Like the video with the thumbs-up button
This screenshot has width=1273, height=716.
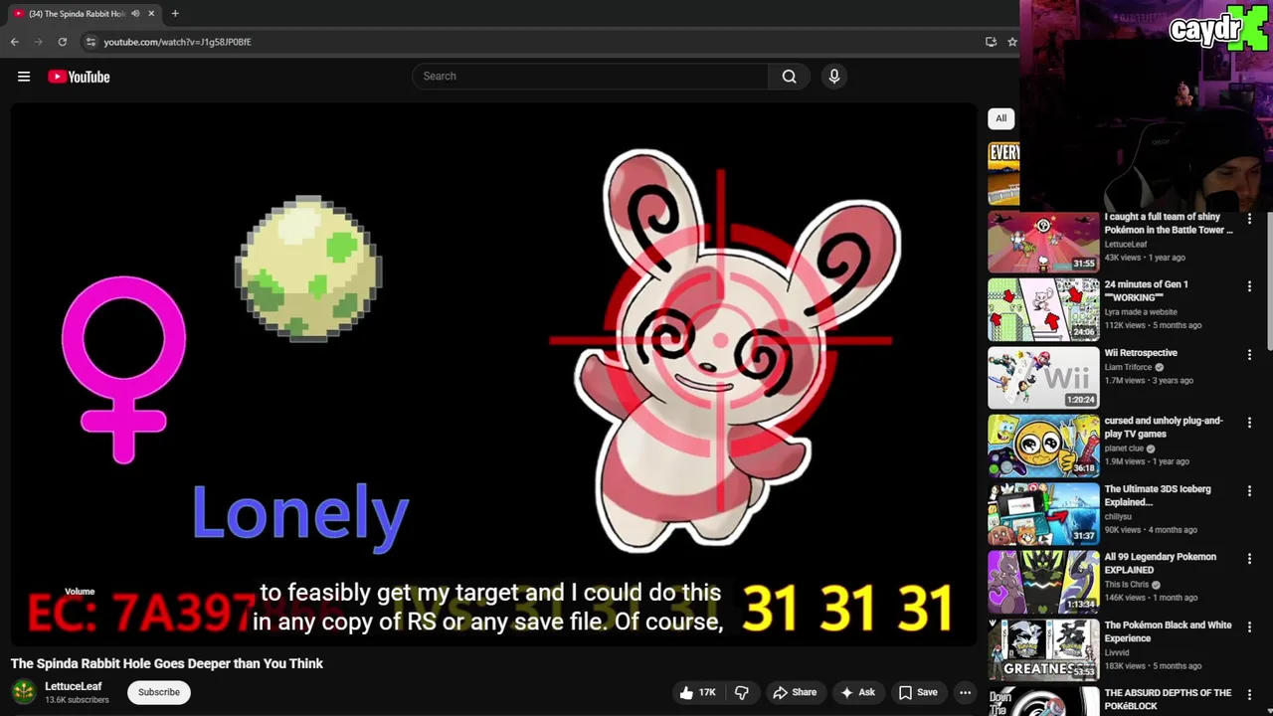(697, 692)
